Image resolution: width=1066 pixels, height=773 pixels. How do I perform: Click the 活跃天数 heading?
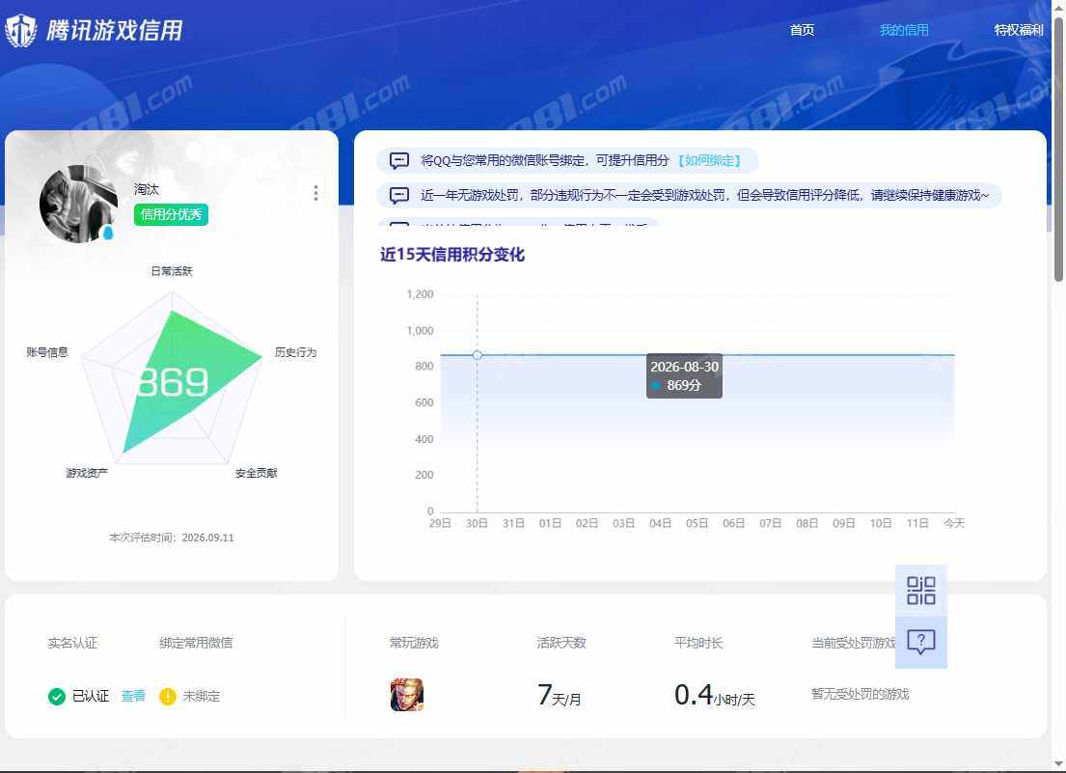(x=561, y=643)
